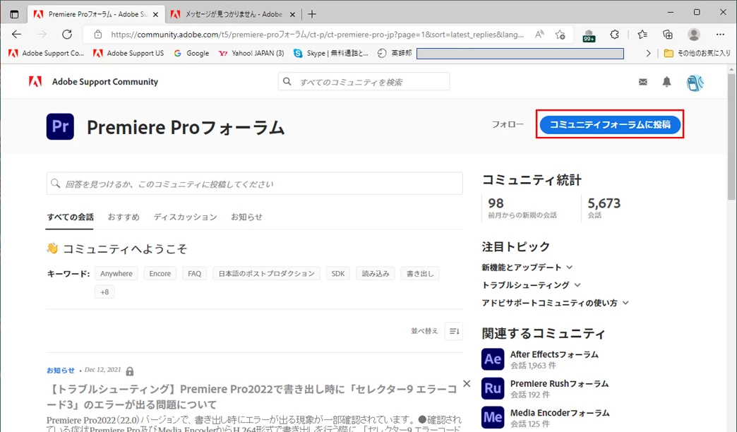The height and width of the screenshot is (432, 737).
Task: Click the browser back arrow
Action: [16, 35]
